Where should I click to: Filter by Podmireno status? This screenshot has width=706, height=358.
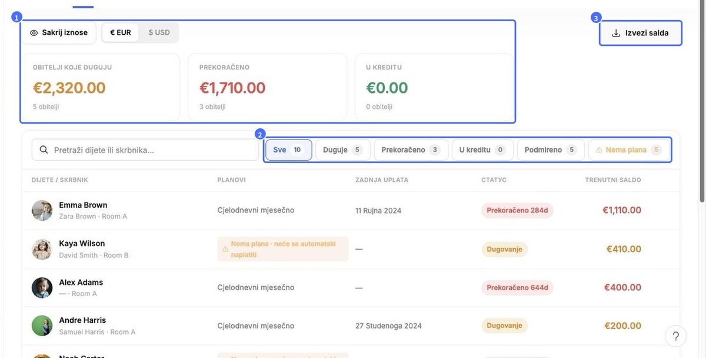[x=551, y=150]
